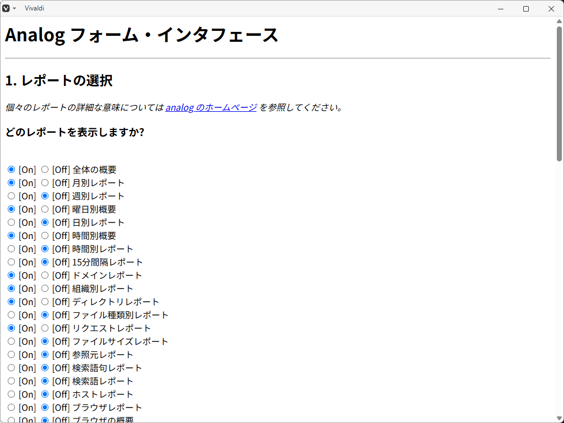
Task: Enable 日別レポート with On
Action: coord(11,223)
